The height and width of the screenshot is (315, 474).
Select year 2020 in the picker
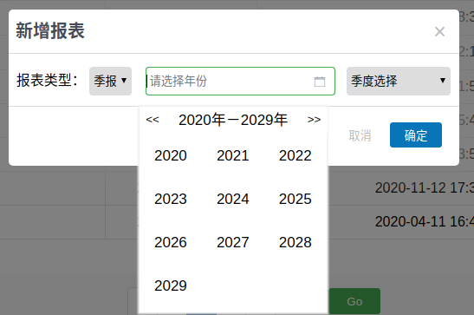(171, 155)
